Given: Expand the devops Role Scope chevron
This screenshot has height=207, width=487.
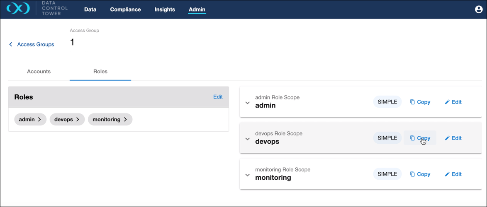Looking at the screenshot, I should pyautogui.click(x=248, y=139).
